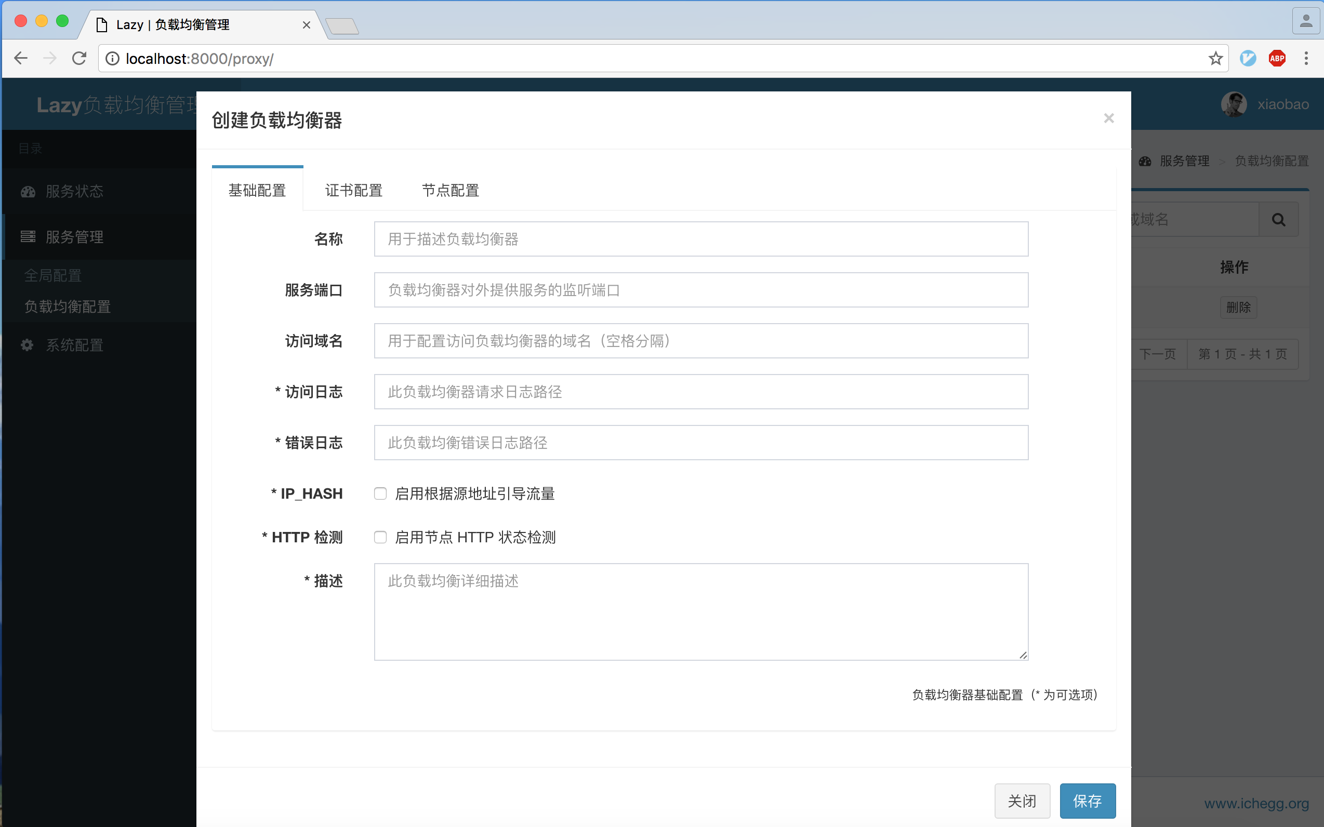
Task: Click the 保存 save button
Action: tap(1087, 801)
